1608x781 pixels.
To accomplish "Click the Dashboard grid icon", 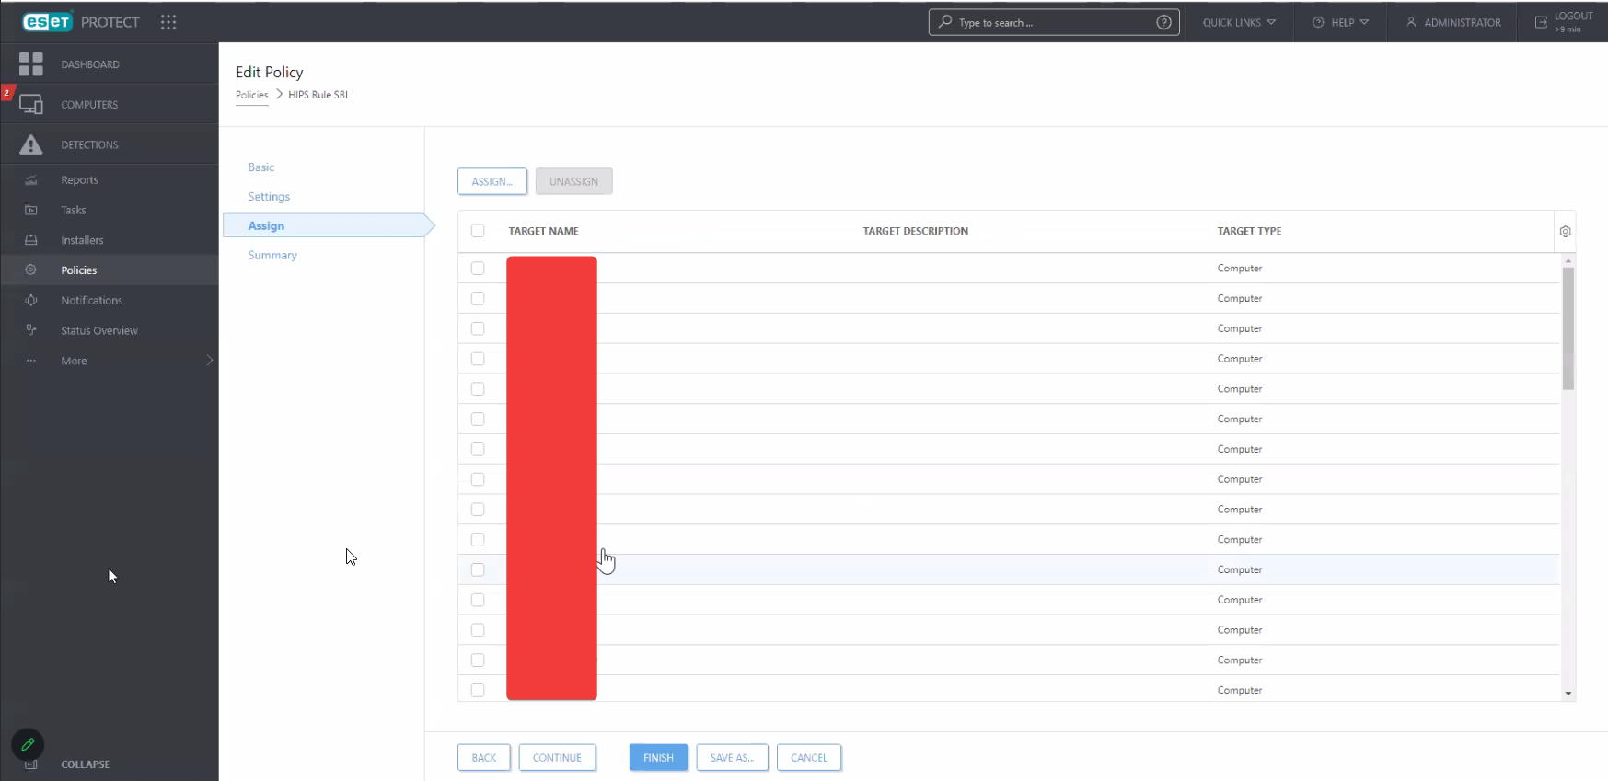I will [30, 63].
